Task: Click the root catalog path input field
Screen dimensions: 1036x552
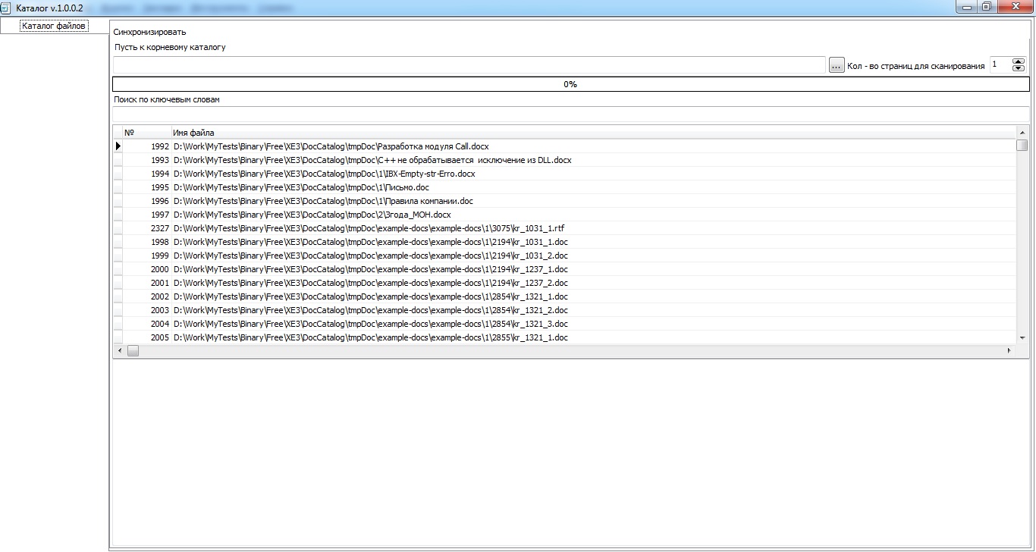Action: click(x=469, y=65)
